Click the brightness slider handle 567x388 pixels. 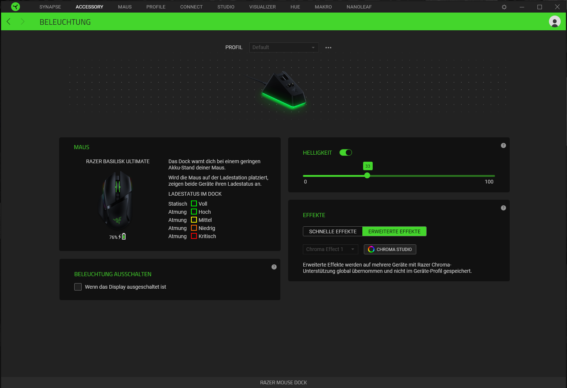367,176
